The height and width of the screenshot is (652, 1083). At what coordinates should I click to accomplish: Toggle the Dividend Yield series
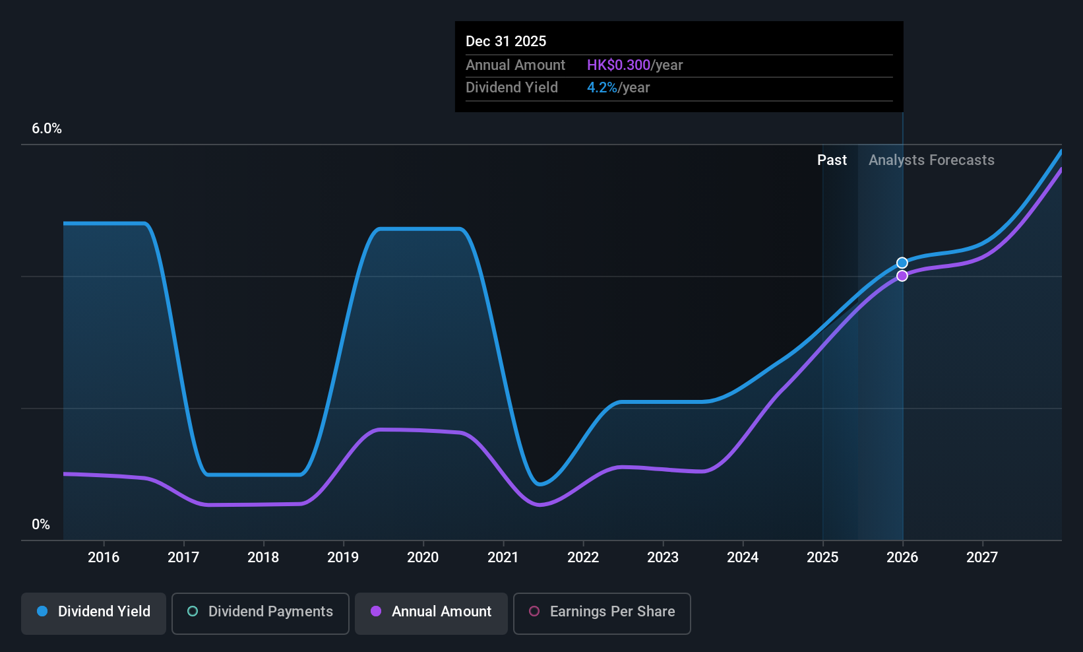point(94,614)
